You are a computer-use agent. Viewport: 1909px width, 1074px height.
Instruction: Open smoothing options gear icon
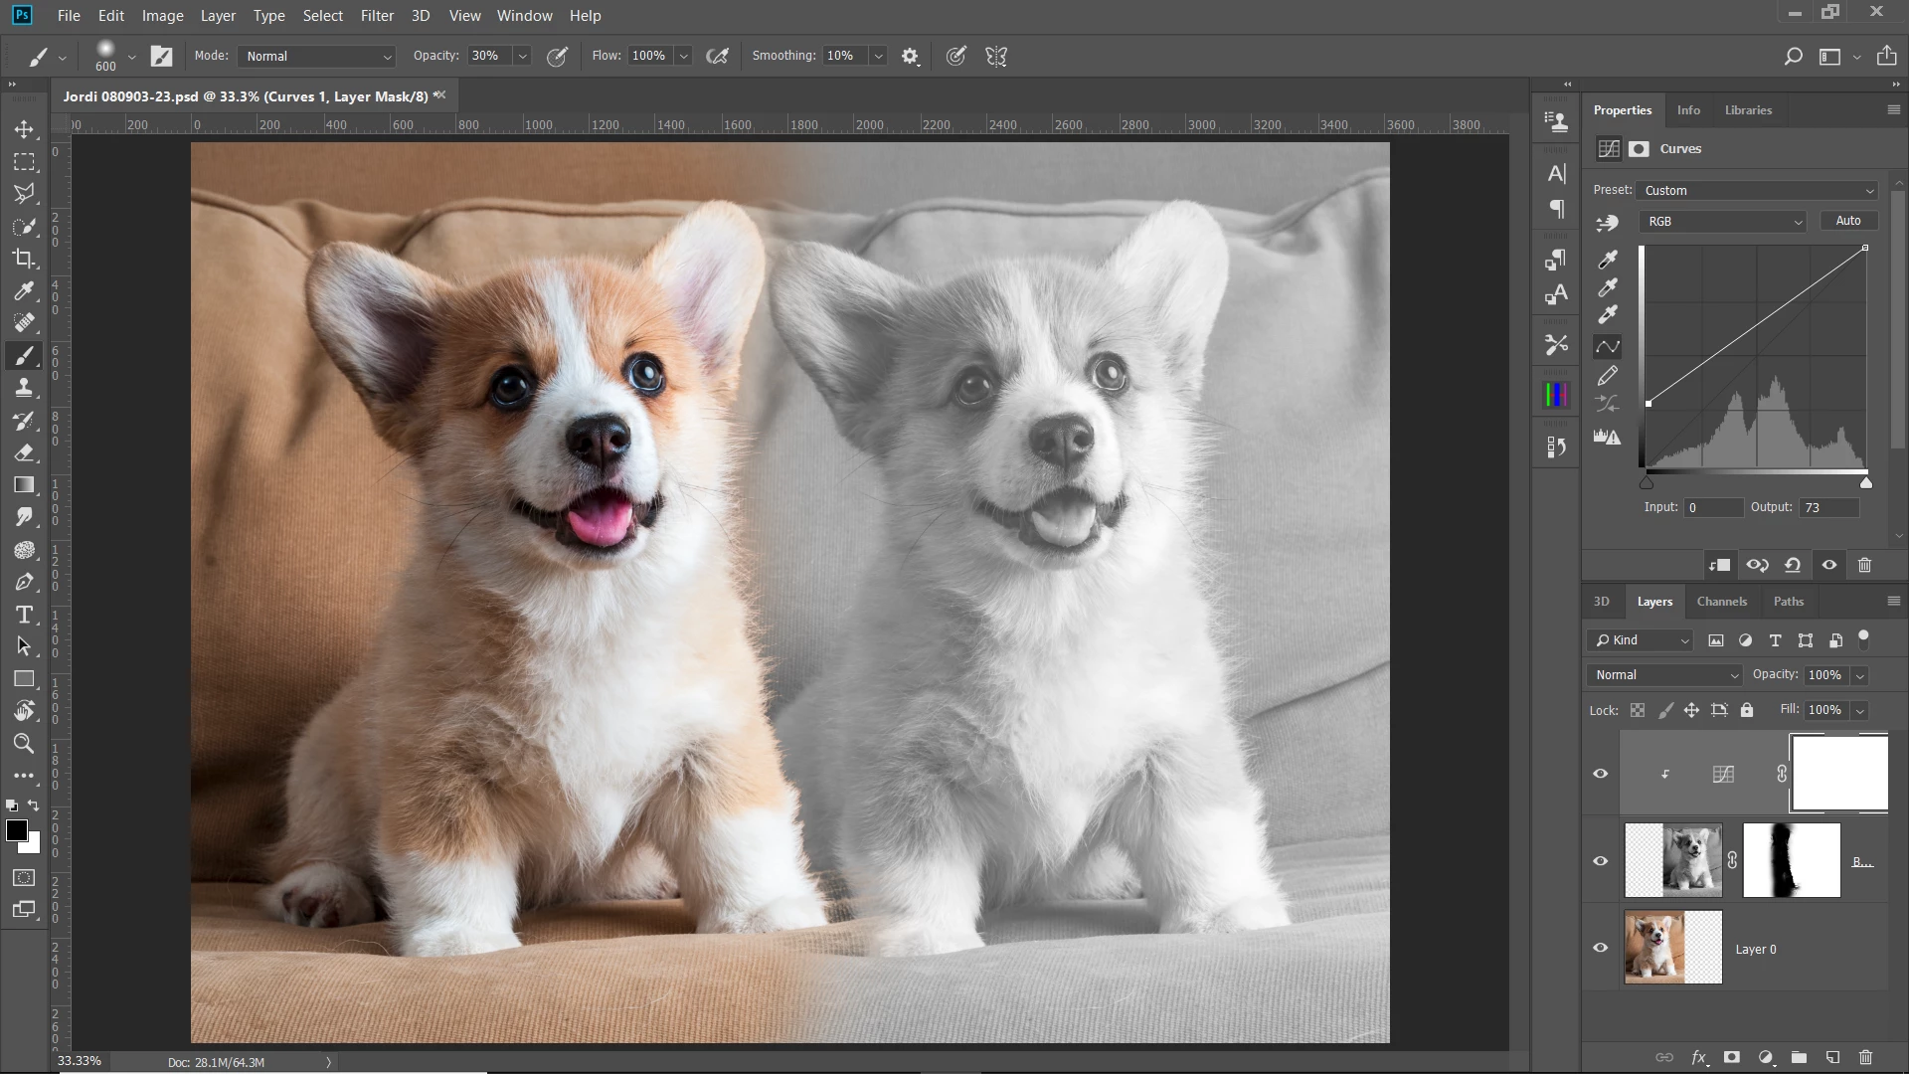point(910,57)
